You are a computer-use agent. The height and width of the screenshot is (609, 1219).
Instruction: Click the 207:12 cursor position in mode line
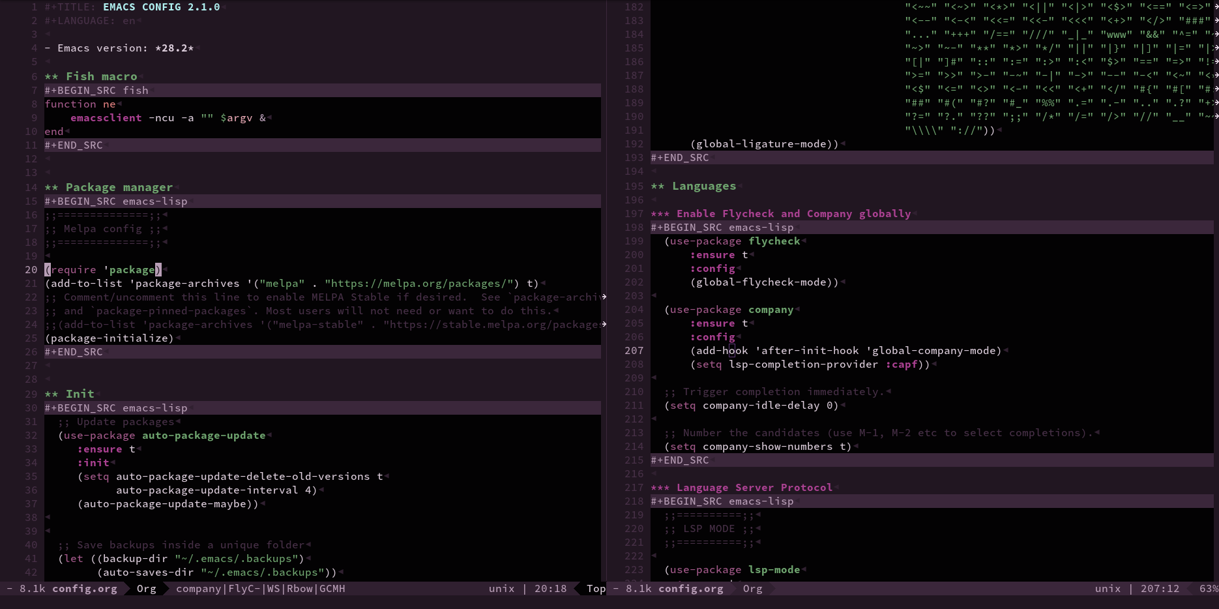[x=1160, y=588]
